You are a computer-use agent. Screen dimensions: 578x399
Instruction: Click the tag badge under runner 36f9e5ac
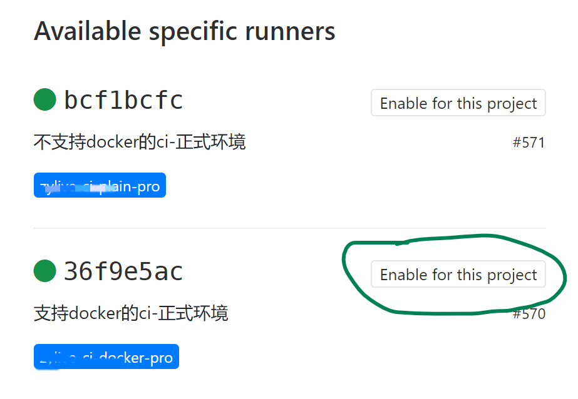pos(106,356)
